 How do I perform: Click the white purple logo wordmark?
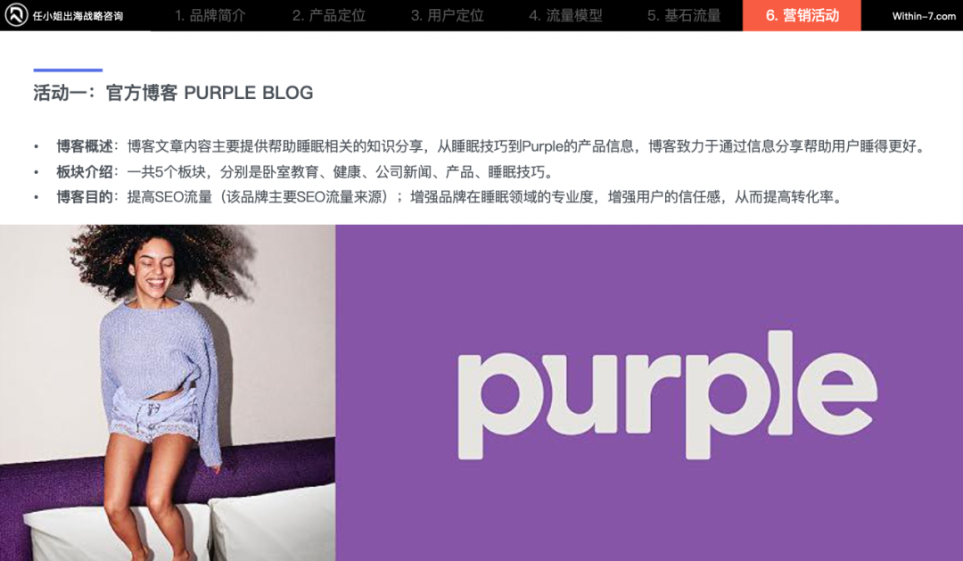coord(668,395)
